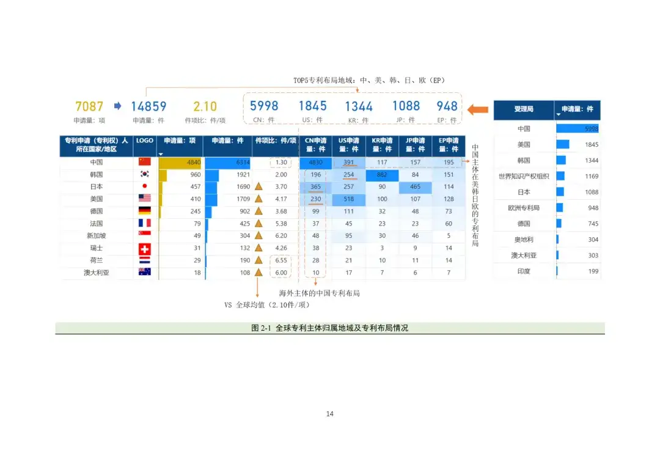Click the CN申请量 column header
Screen dimensions: 660x467
click(x=316, y=145)
